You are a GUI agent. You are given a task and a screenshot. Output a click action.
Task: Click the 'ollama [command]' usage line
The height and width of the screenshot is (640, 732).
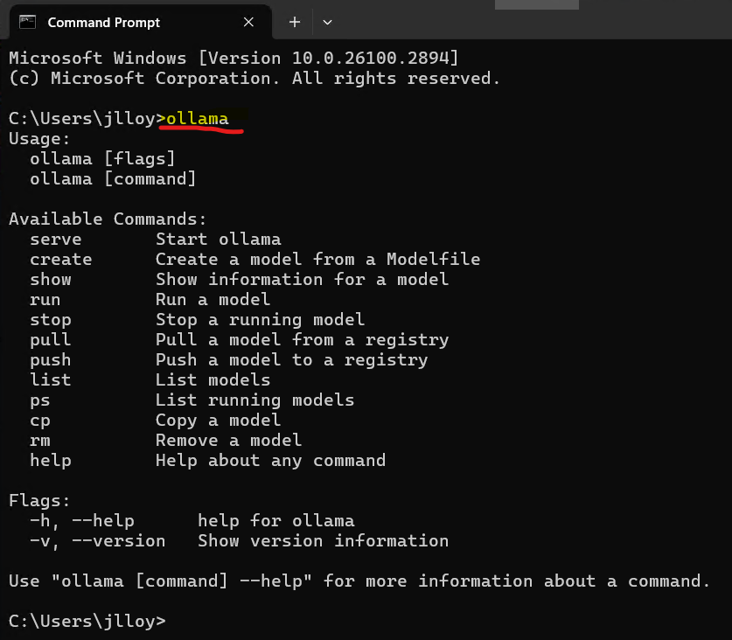(113, 179)
